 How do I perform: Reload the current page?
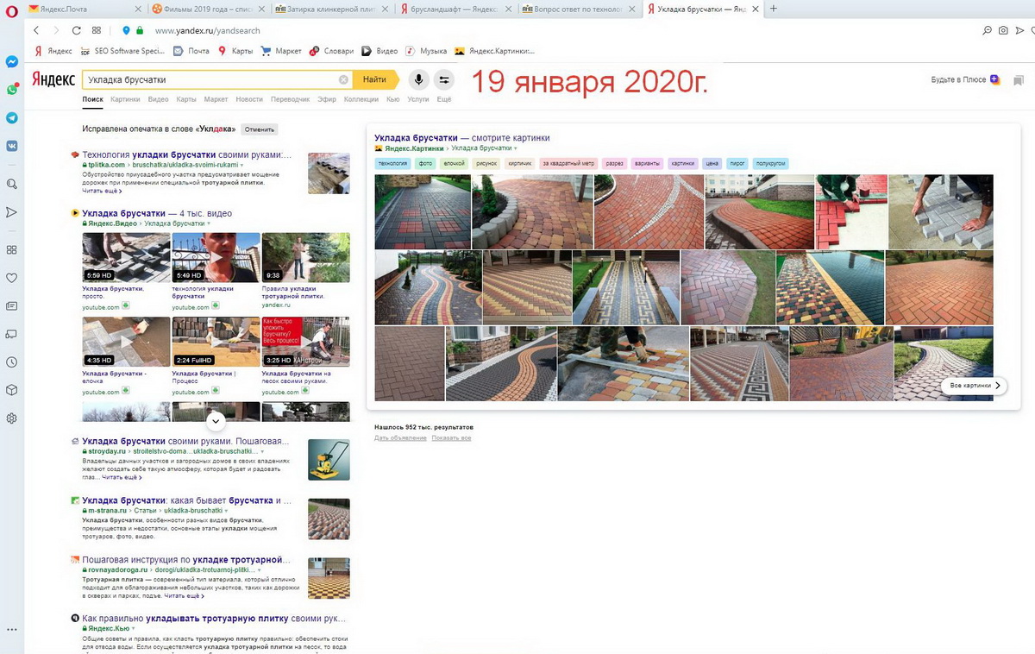pyautogui.click(x=77, y=30)
